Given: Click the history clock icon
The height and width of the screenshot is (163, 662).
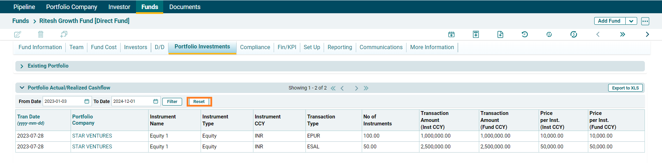Looking at the screenshot, I should point(525,34).
